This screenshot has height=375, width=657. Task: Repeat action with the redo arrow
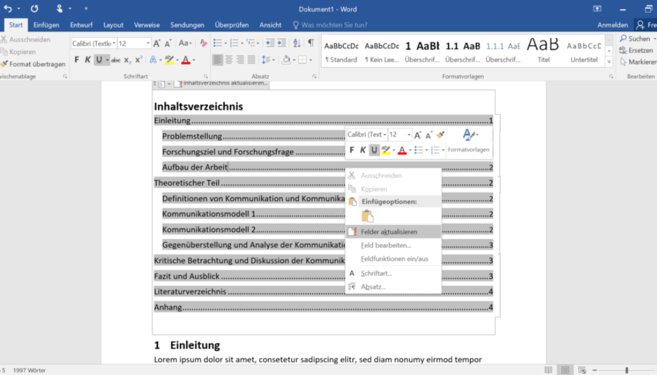click(x=35, y=8)
